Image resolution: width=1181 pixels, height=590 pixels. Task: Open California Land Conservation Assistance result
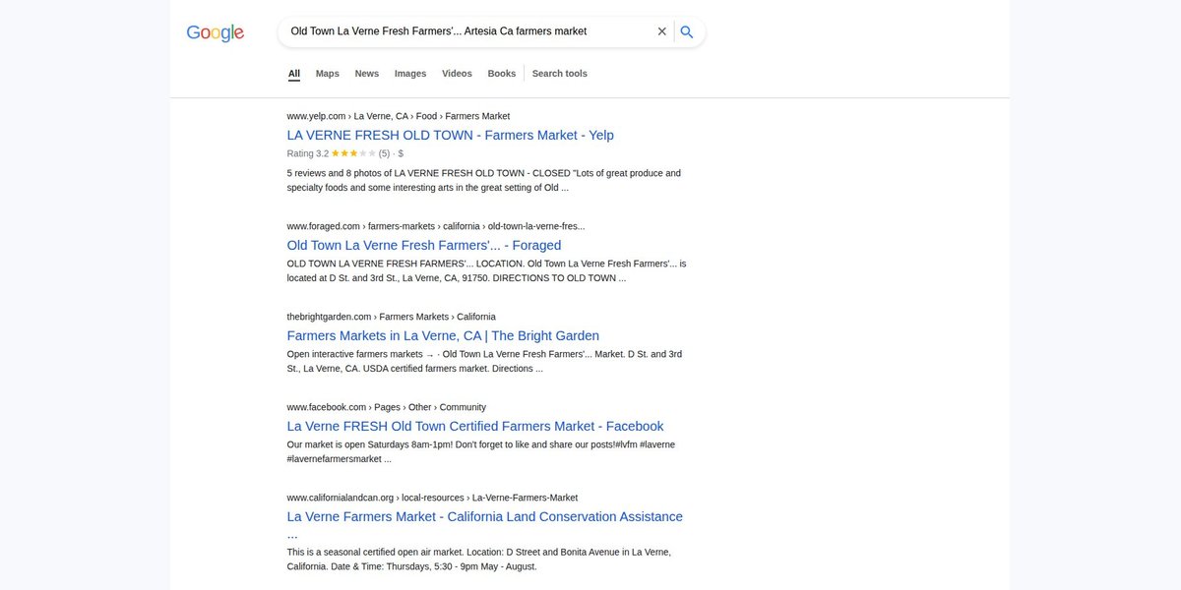[485, 525]
